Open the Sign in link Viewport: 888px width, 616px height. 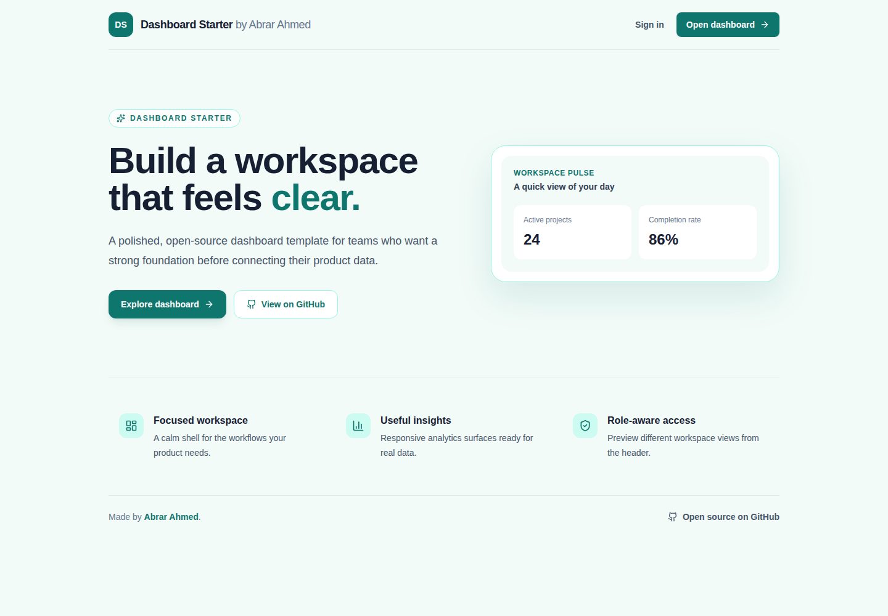[x=649, y=25]
